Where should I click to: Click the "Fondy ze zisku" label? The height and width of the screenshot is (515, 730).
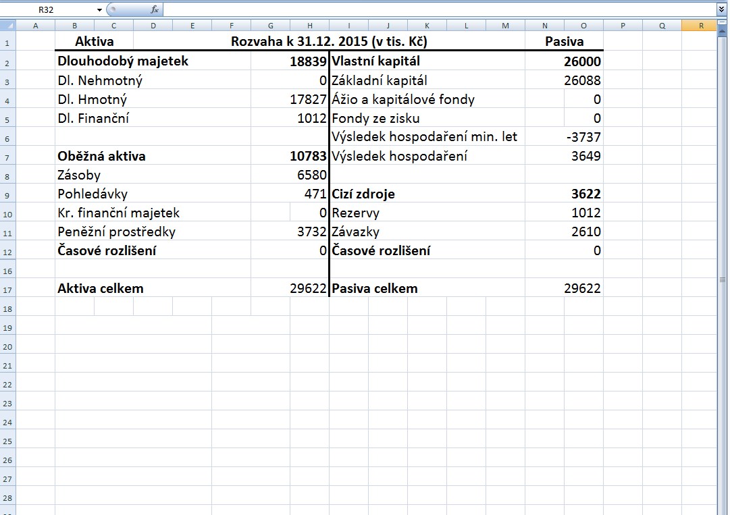375,119
